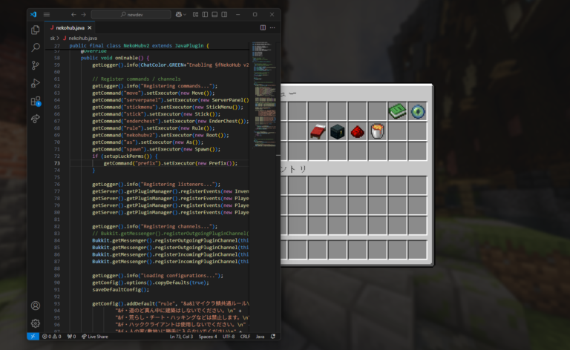Open the Java language mode selector
570x350 pixels.
click(x=261, y=336)
